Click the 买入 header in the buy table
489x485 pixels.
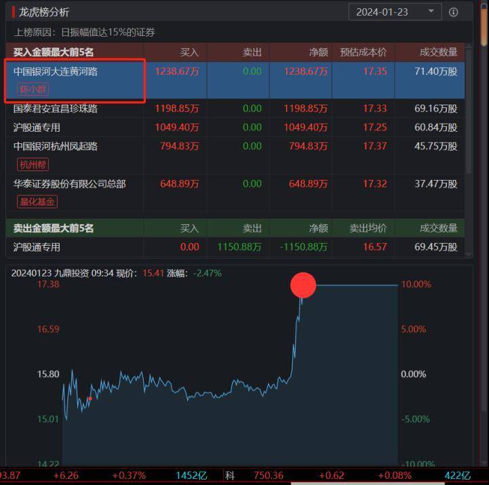pos(189,52)
